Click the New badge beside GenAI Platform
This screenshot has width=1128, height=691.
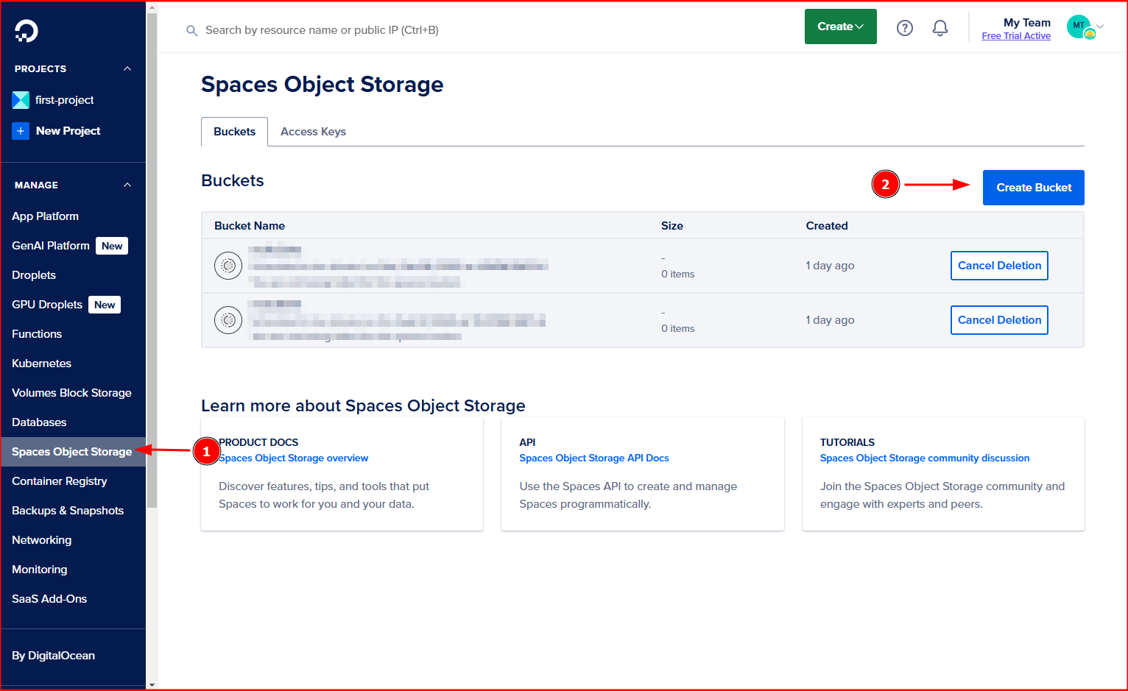pos(112,246)
